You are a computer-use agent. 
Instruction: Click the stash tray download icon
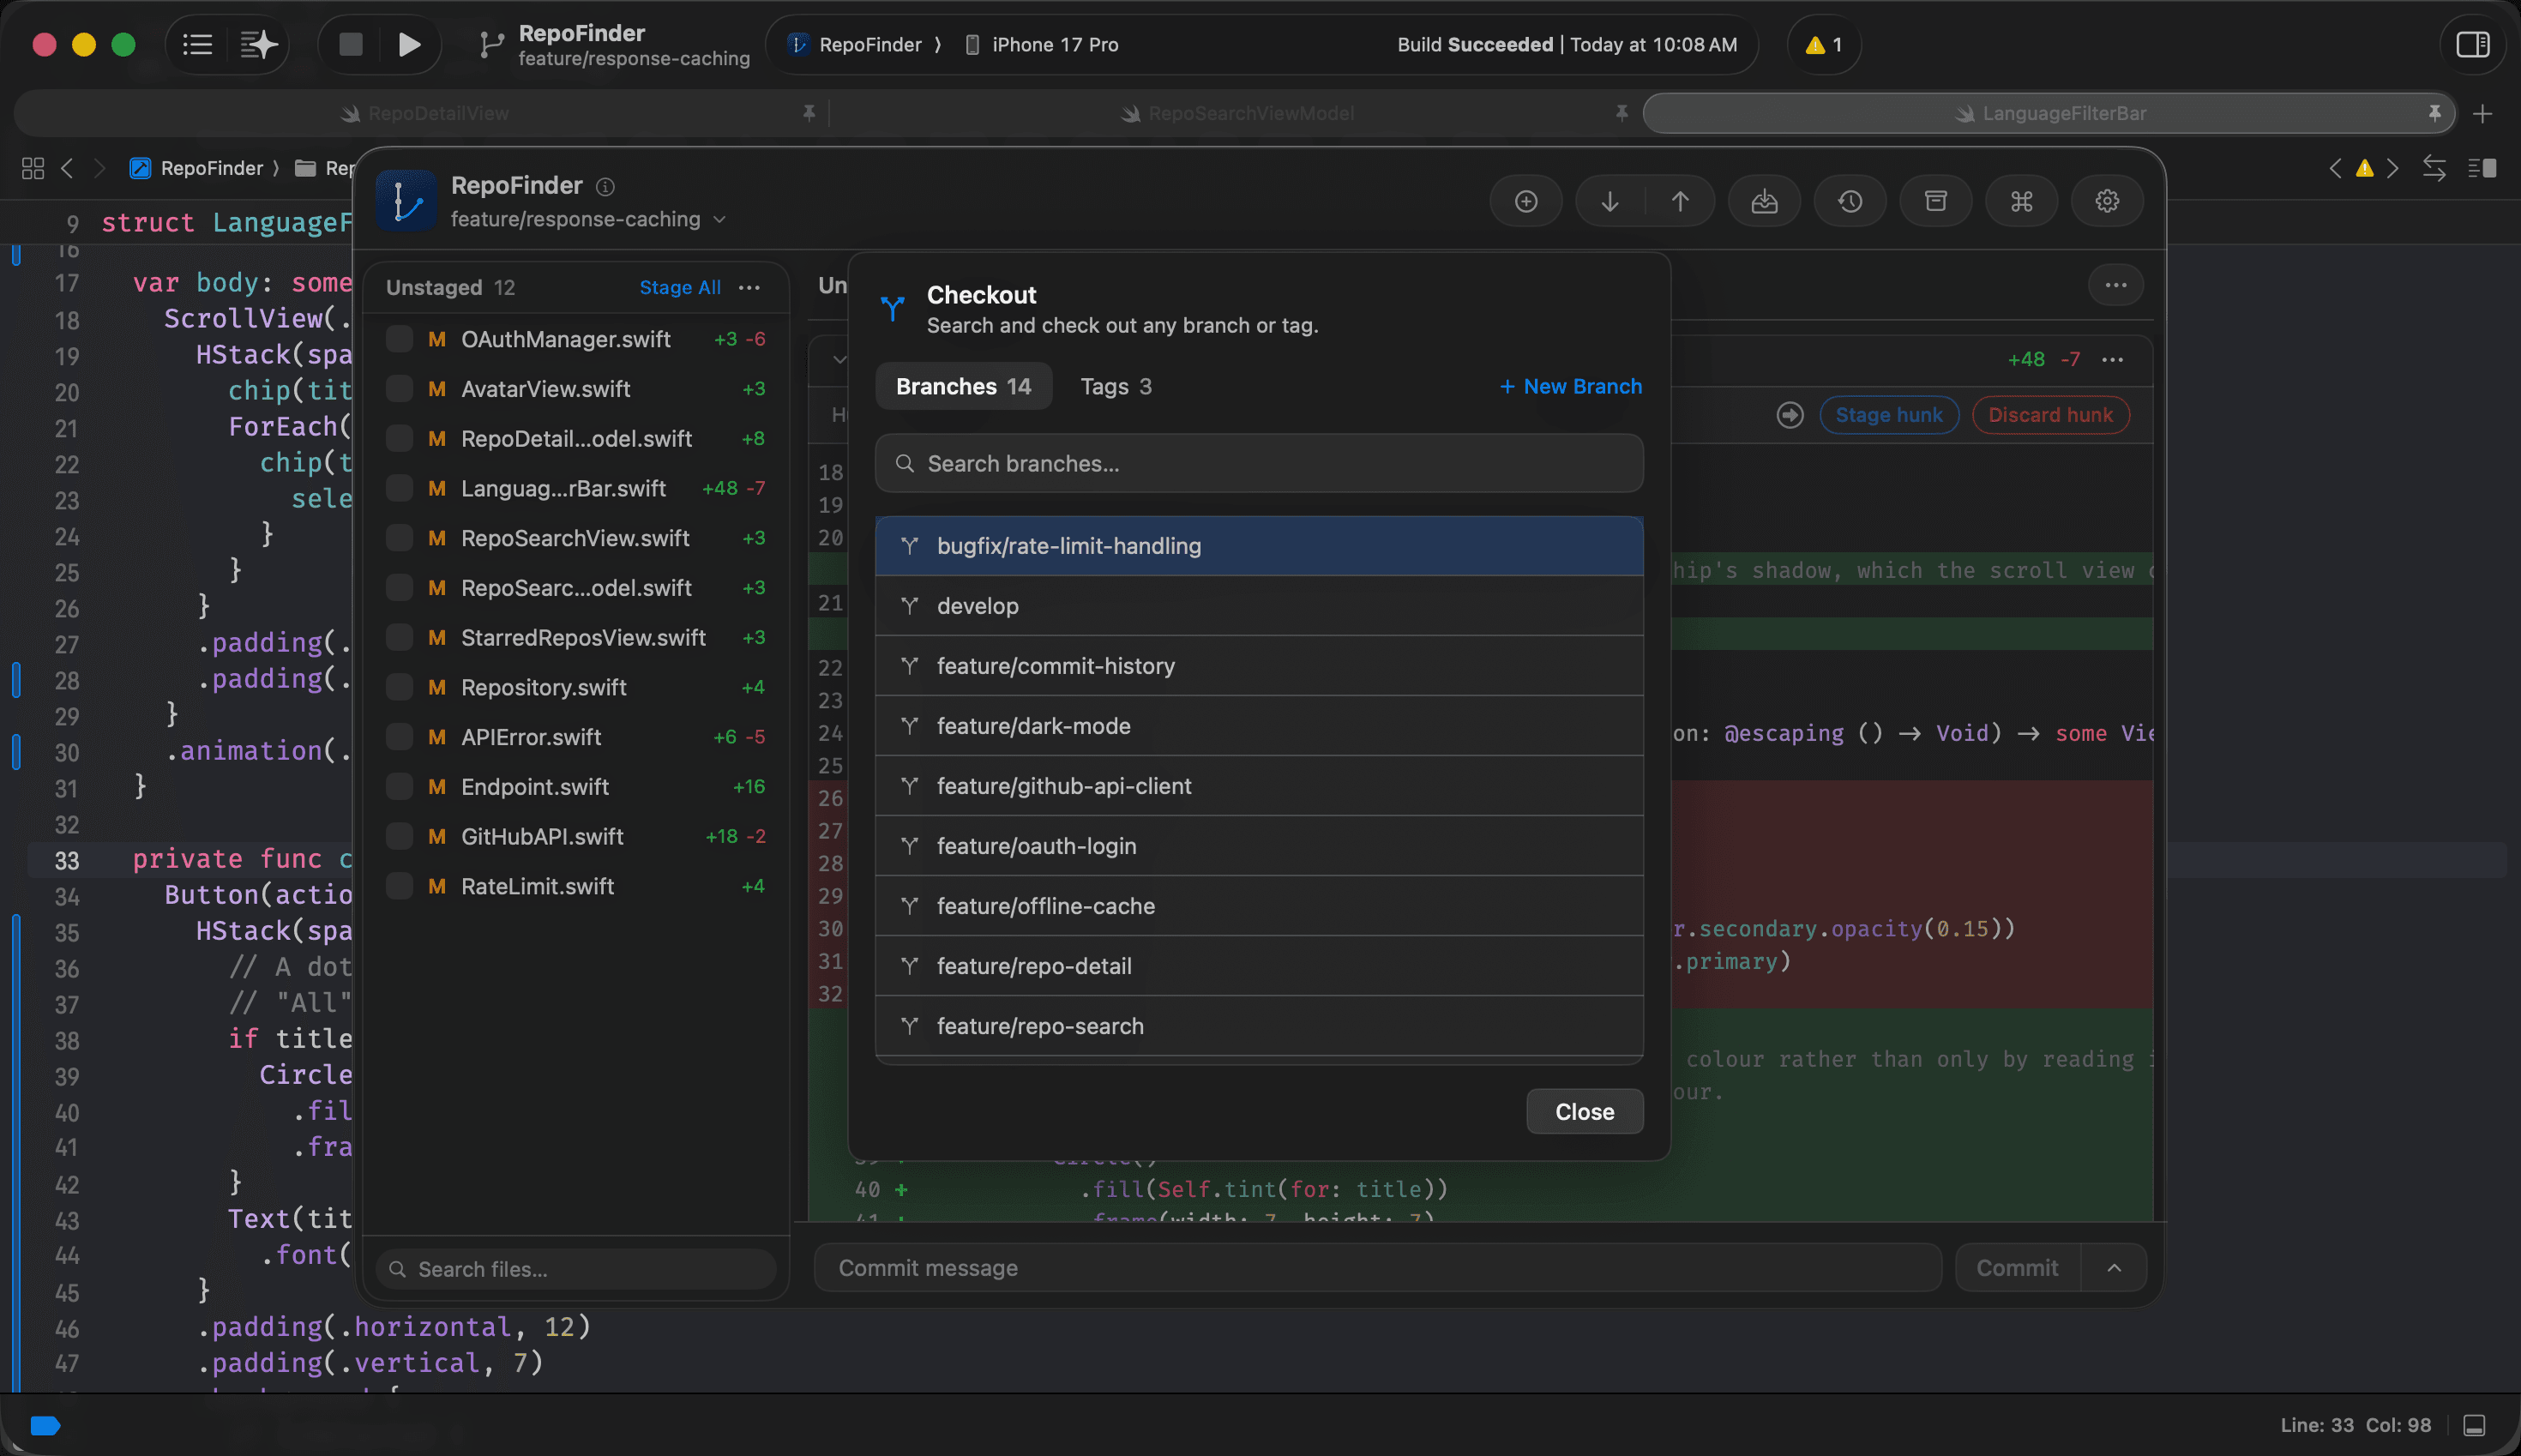1765,201
